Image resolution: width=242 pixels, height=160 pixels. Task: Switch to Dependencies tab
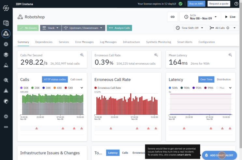(x=44, y=42)
